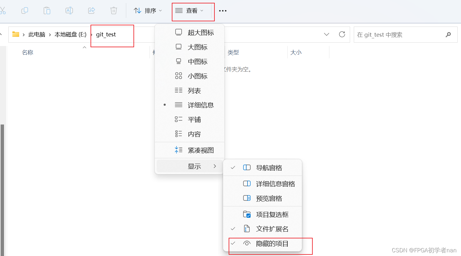Click the refresh button
Screen dimensions: 461x256
pos(342,34)
